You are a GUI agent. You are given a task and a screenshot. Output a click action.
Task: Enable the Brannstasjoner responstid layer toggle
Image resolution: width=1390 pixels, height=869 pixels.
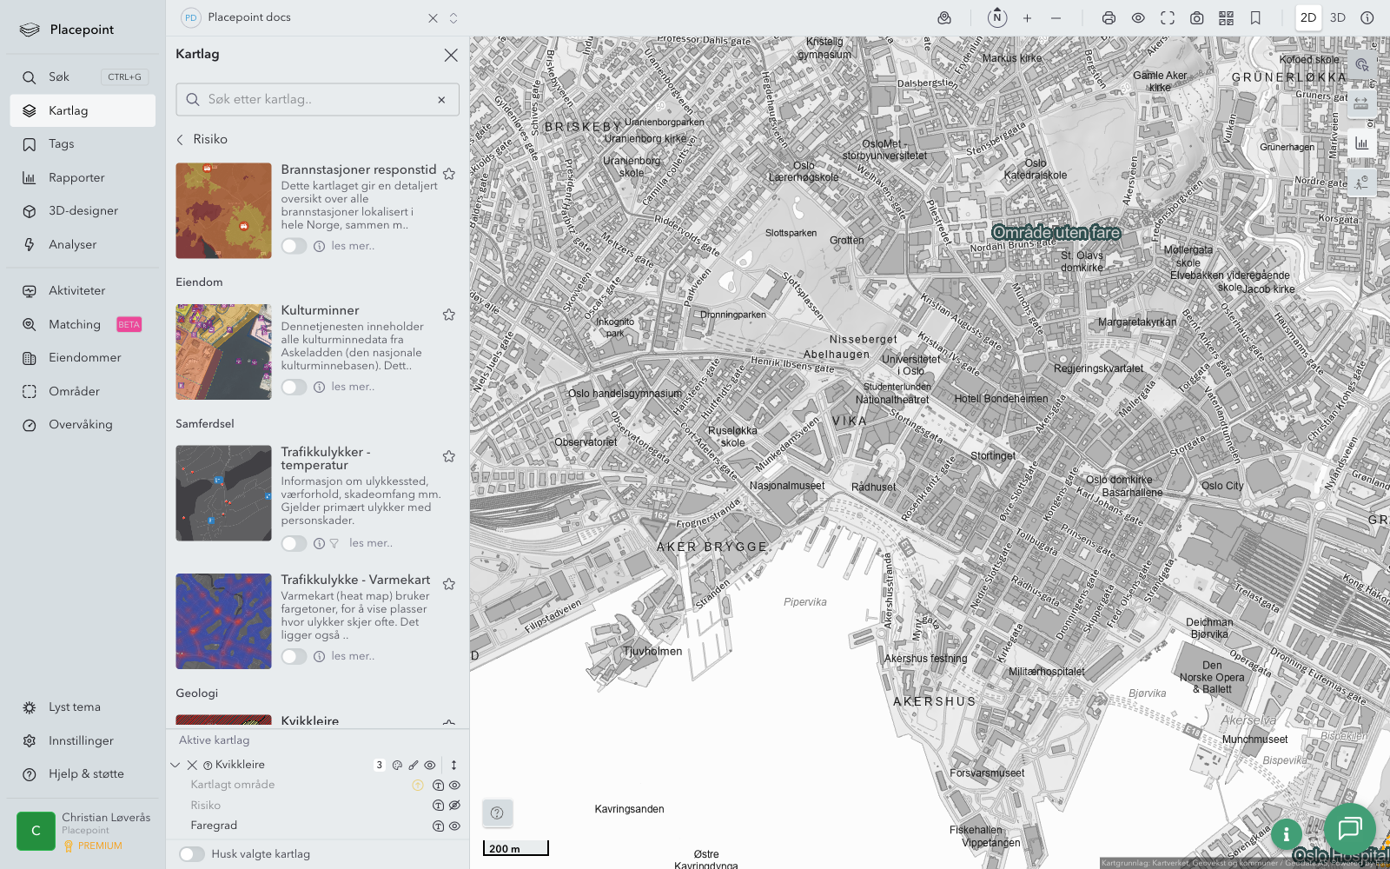[x=294, y=246]
